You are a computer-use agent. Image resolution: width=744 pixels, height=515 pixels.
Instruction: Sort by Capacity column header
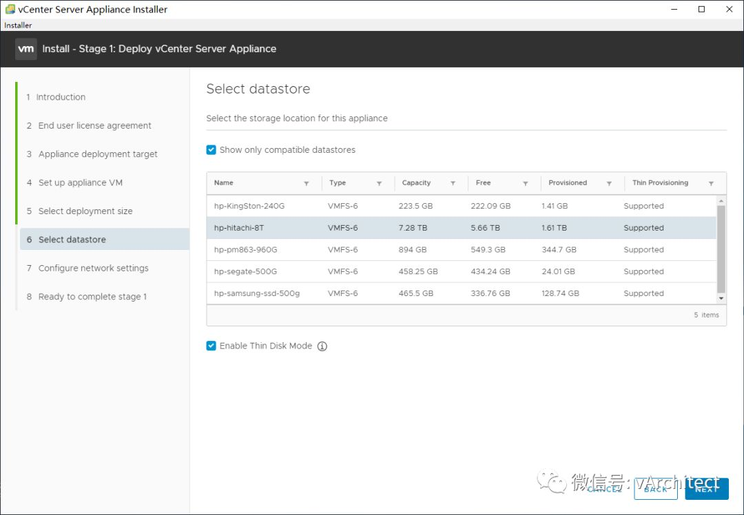click(x=416, y=182)
